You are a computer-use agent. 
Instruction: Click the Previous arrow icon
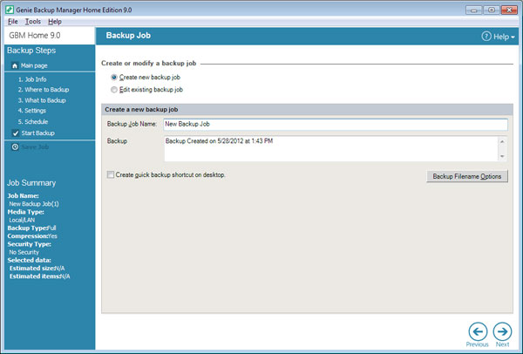pos(478,331)
